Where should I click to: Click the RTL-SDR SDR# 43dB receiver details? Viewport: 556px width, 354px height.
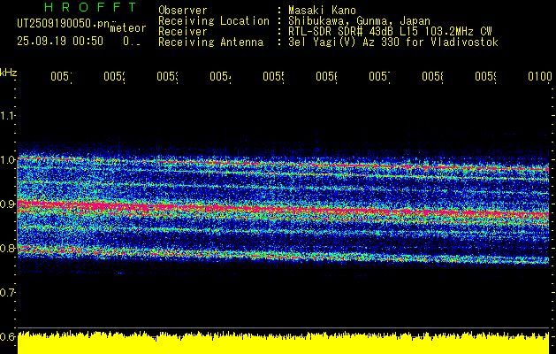pyautogui.click(x=390, y=32)
